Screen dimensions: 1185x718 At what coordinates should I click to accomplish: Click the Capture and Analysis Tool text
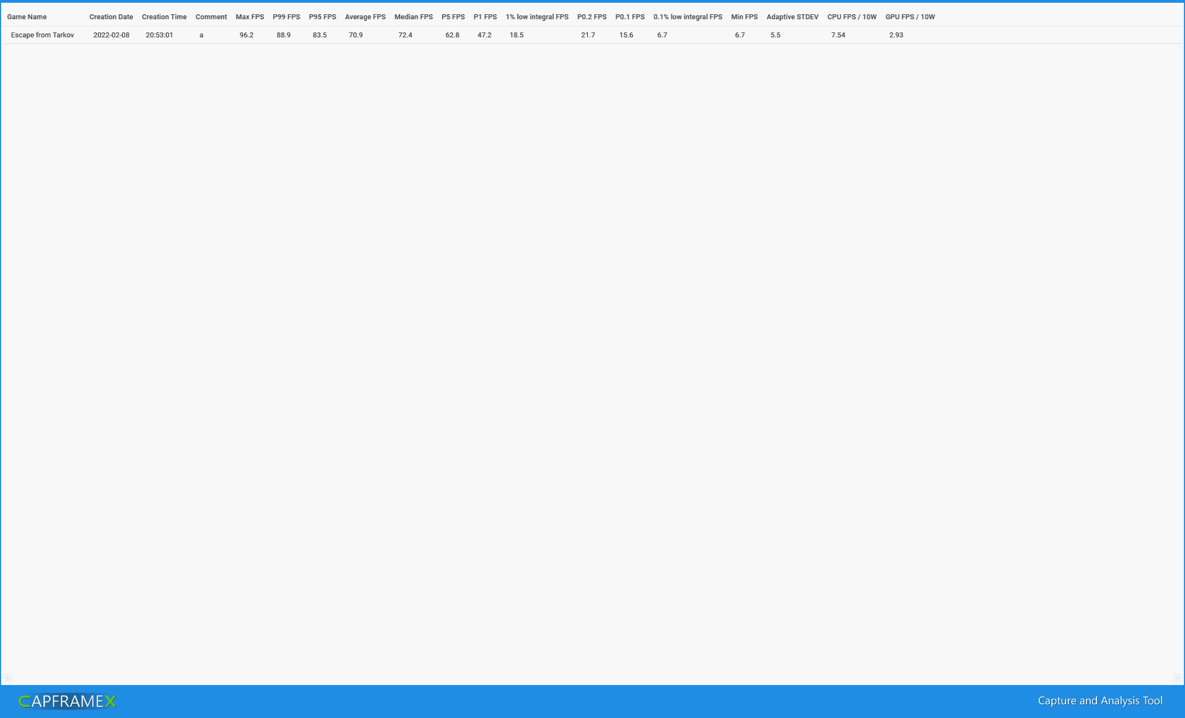pos(1100,701)
